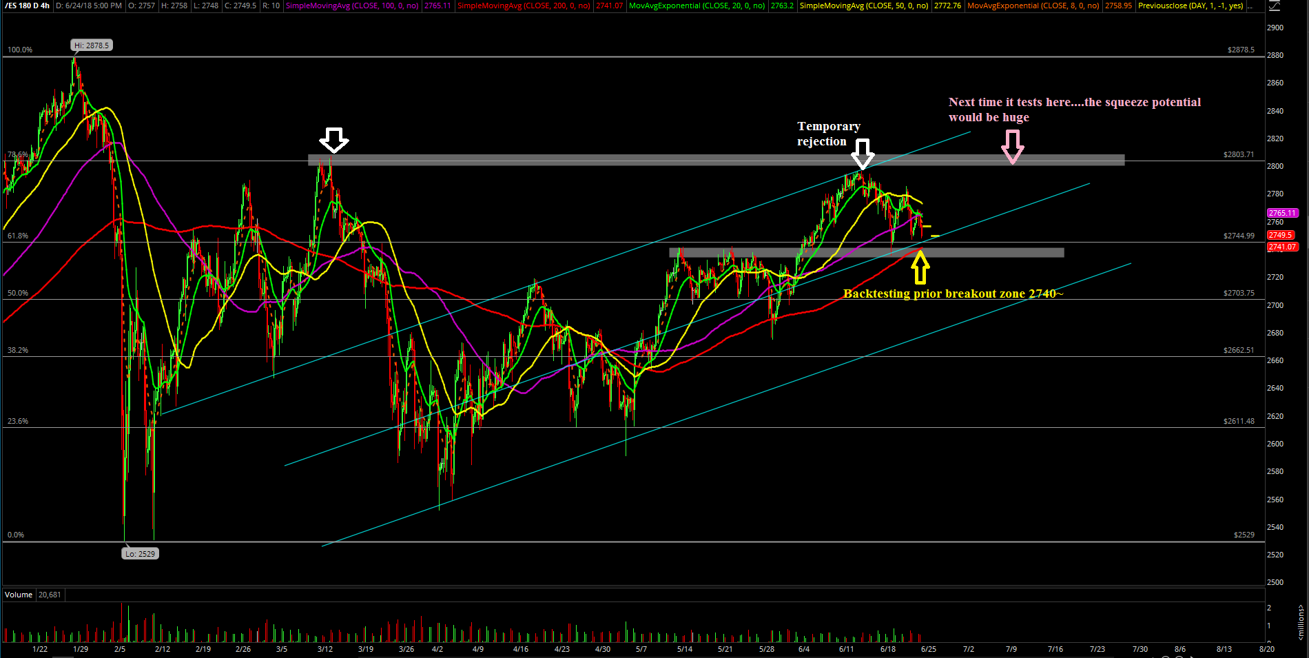Click the MovAvgExponential (CLOSE, 8) study label
Screen dimensions: 1309x658
[x=1033, y=6]
